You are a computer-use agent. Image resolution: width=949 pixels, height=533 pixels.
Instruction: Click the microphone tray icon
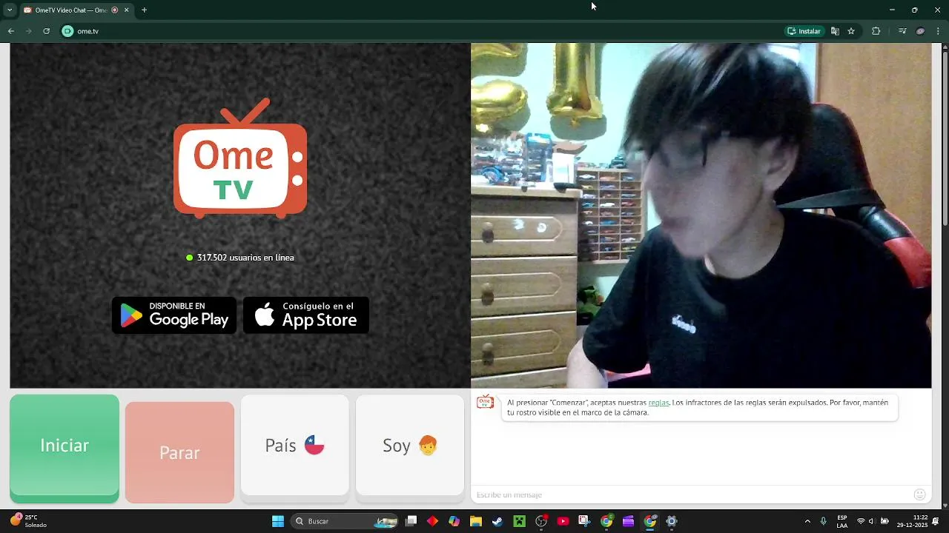pos(823,521)
